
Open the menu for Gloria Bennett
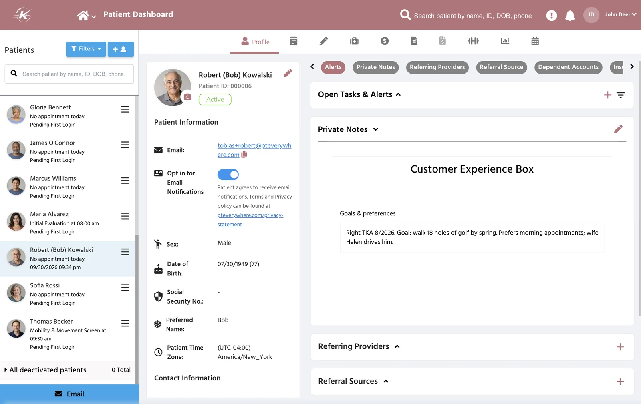click(x=125, y=109)
